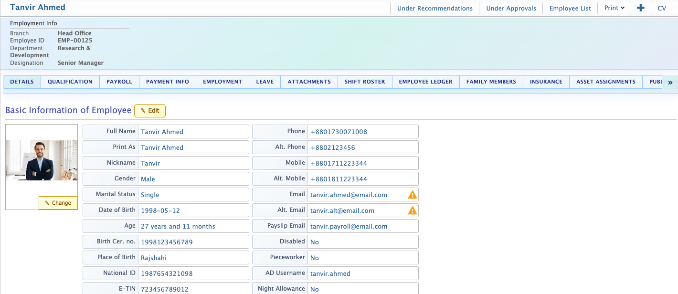Click payslip email tanvir.payroll@email.com

click(349, 226)
